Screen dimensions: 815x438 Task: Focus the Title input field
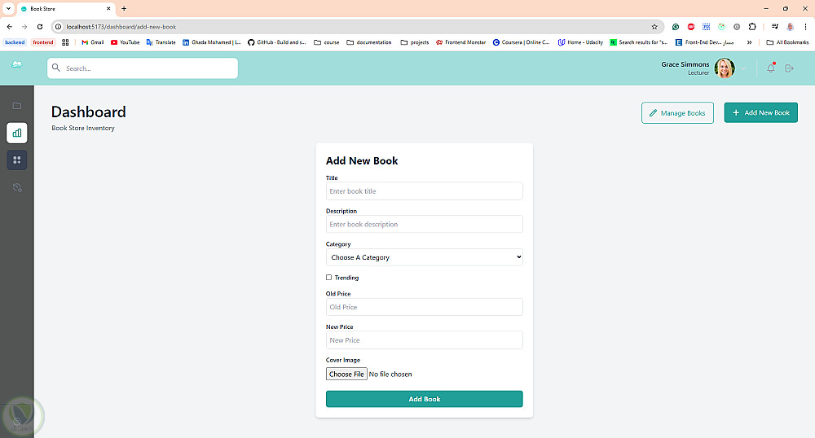pos(424,191)
